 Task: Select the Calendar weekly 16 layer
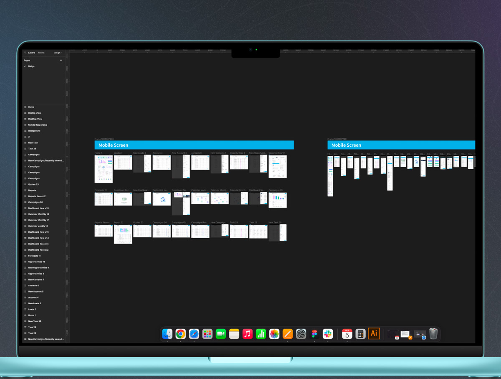38,226
